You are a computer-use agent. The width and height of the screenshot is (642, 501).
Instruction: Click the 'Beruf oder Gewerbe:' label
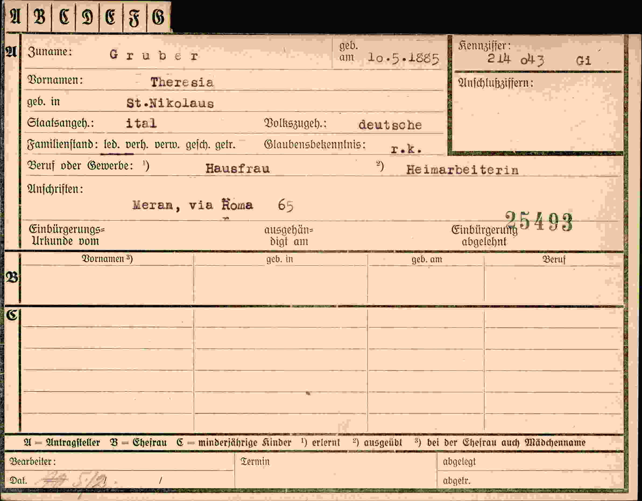point(80,166)
